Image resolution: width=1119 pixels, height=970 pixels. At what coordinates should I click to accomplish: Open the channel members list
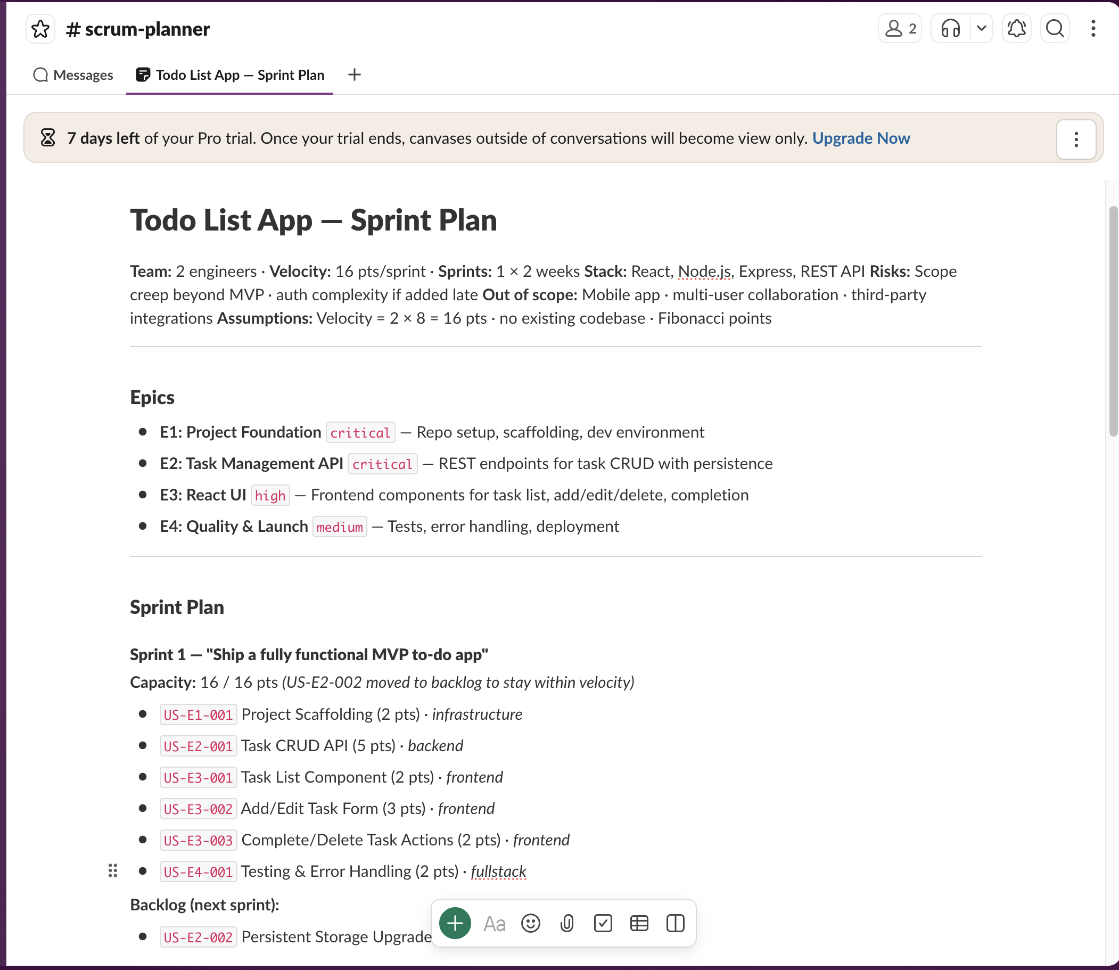pos(900,29)
